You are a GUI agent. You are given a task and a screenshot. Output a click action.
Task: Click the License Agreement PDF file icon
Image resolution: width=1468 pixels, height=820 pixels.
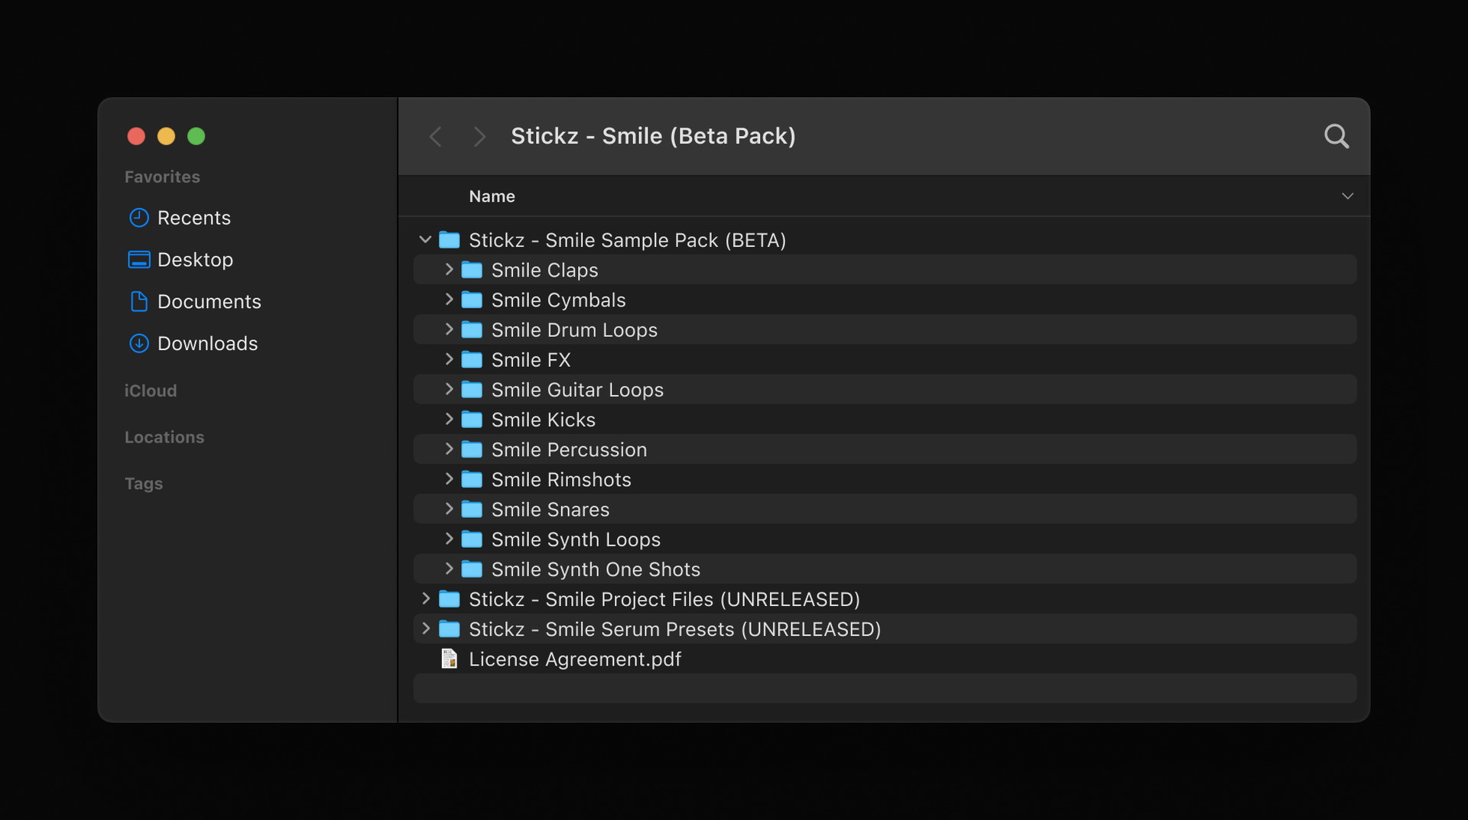pos(449,659)
